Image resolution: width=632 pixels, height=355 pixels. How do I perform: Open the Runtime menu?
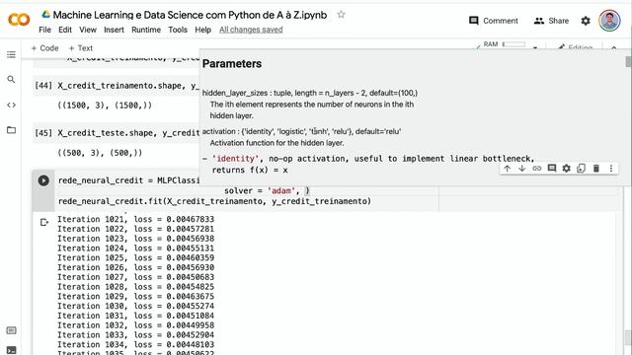click(x=146, y=30)
